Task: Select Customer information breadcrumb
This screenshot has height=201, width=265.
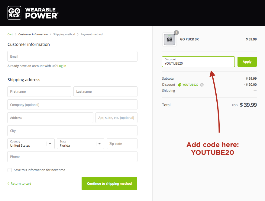Action: click(33, 34)
